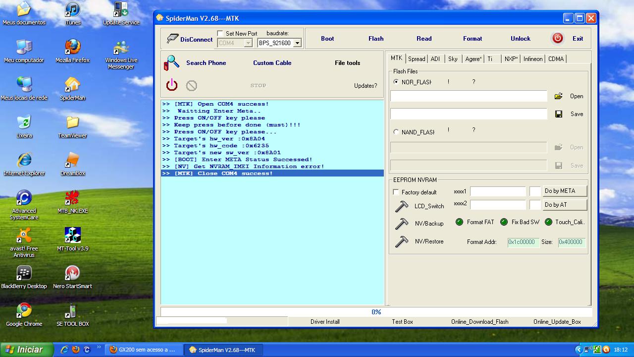Select the NAND_FLASH radio button
This screenshot has height=357, width=634.
coord(396,132)
